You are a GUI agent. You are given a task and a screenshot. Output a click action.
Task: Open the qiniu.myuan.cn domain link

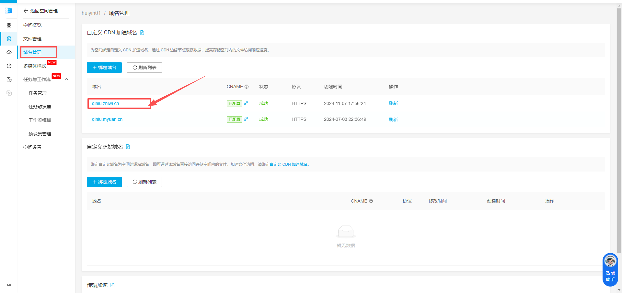click(107, 119)
